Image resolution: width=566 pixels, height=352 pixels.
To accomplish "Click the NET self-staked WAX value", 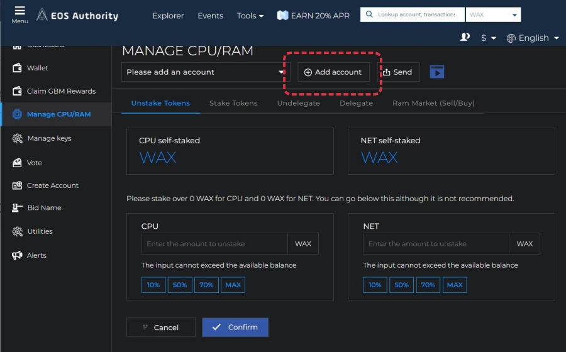I will pyautogui.click(x=379, y=158).
